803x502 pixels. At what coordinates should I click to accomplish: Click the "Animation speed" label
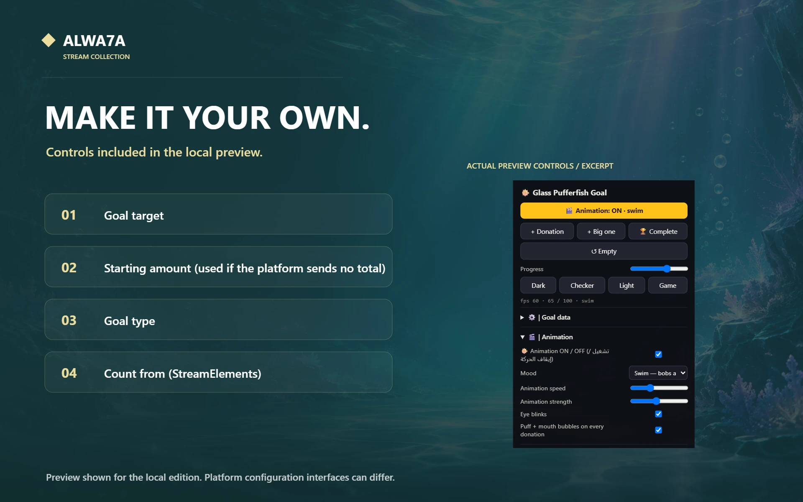(x=542, y=388)
